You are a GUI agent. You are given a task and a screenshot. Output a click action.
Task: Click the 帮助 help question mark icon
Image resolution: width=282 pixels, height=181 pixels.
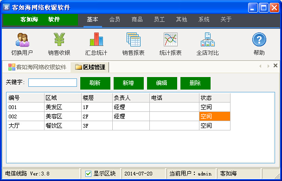pos(259,44)
